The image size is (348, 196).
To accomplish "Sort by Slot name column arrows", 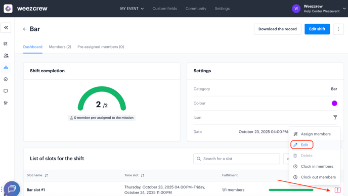I will pos(46,175).
